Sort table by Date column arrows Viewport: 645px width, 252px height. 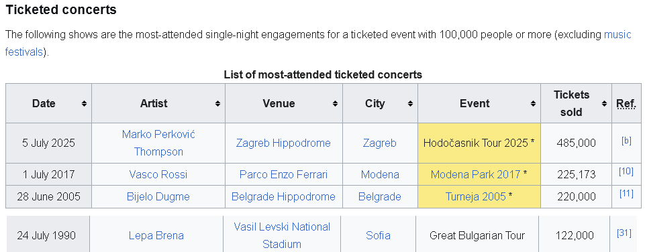pyautogui.click(x=84, y=104)
